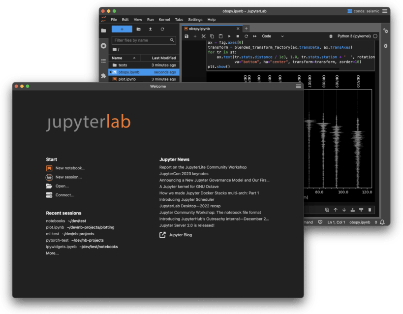Click the kernel status circle indicator
The width and height of the screenshot is (403, 314).
375,36
